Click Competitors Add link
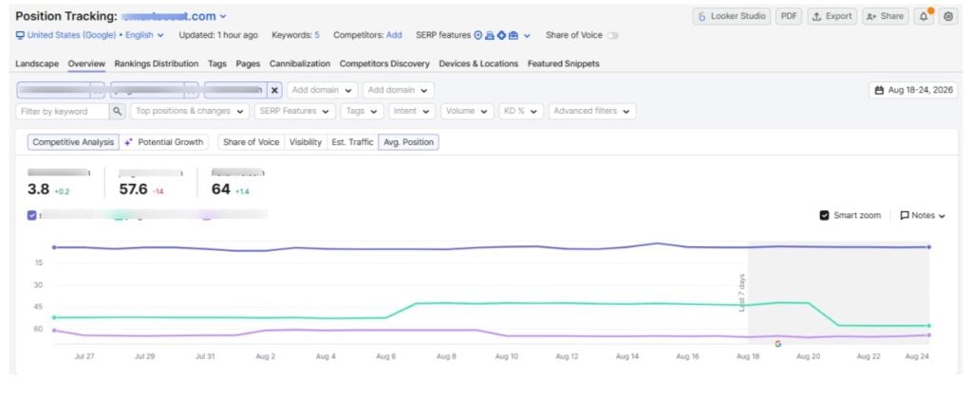Image resolution: width=972 pixels, height=395 pixels. coord(394,35)
